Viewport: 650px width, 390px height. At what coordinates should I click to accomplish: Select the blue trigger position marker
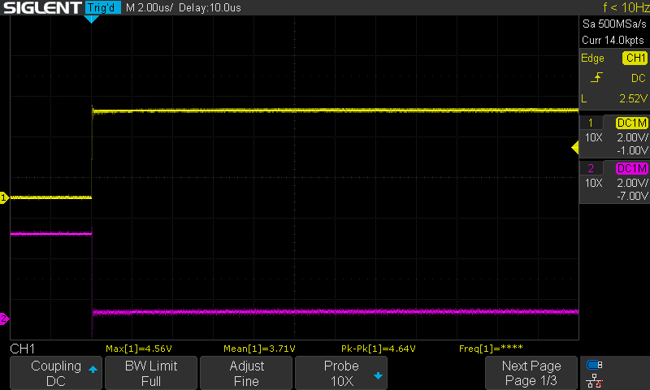click(91, 19)
